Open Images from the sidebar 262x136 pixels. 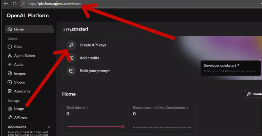click(20, 74)
